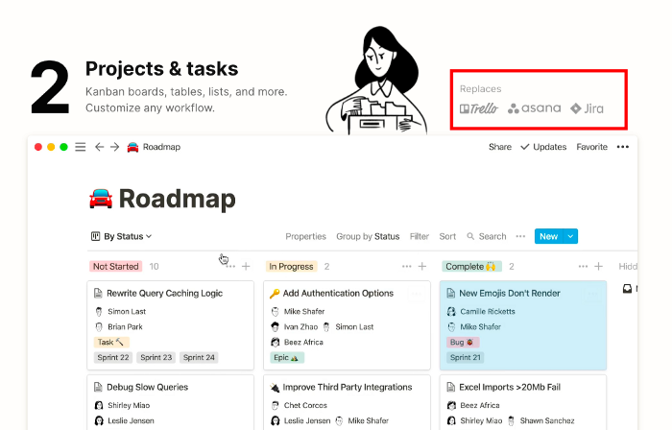The image size is (672, 430).
Task: Open In Progress column options dots
Action: click(x=406, y=267)
